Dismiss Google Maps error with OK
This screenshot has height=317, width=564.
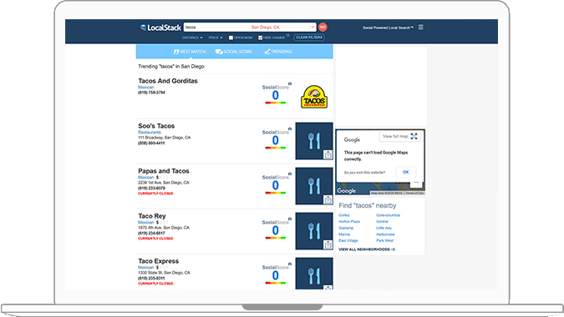click(x=406, y=172)
